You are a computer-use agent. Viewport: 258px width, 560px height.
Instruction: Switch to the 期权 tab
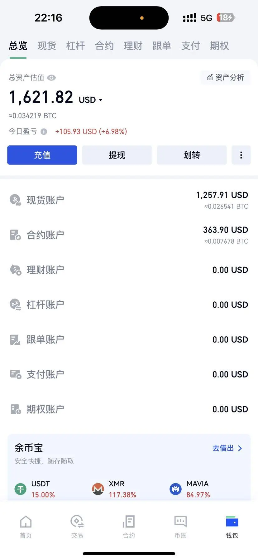pyautogui.click(x=219, y=46)
